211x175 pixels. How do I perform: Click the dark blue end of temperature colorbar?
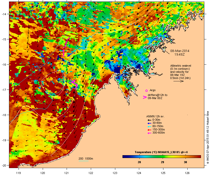pyautogui.click(x=124, y=156)
